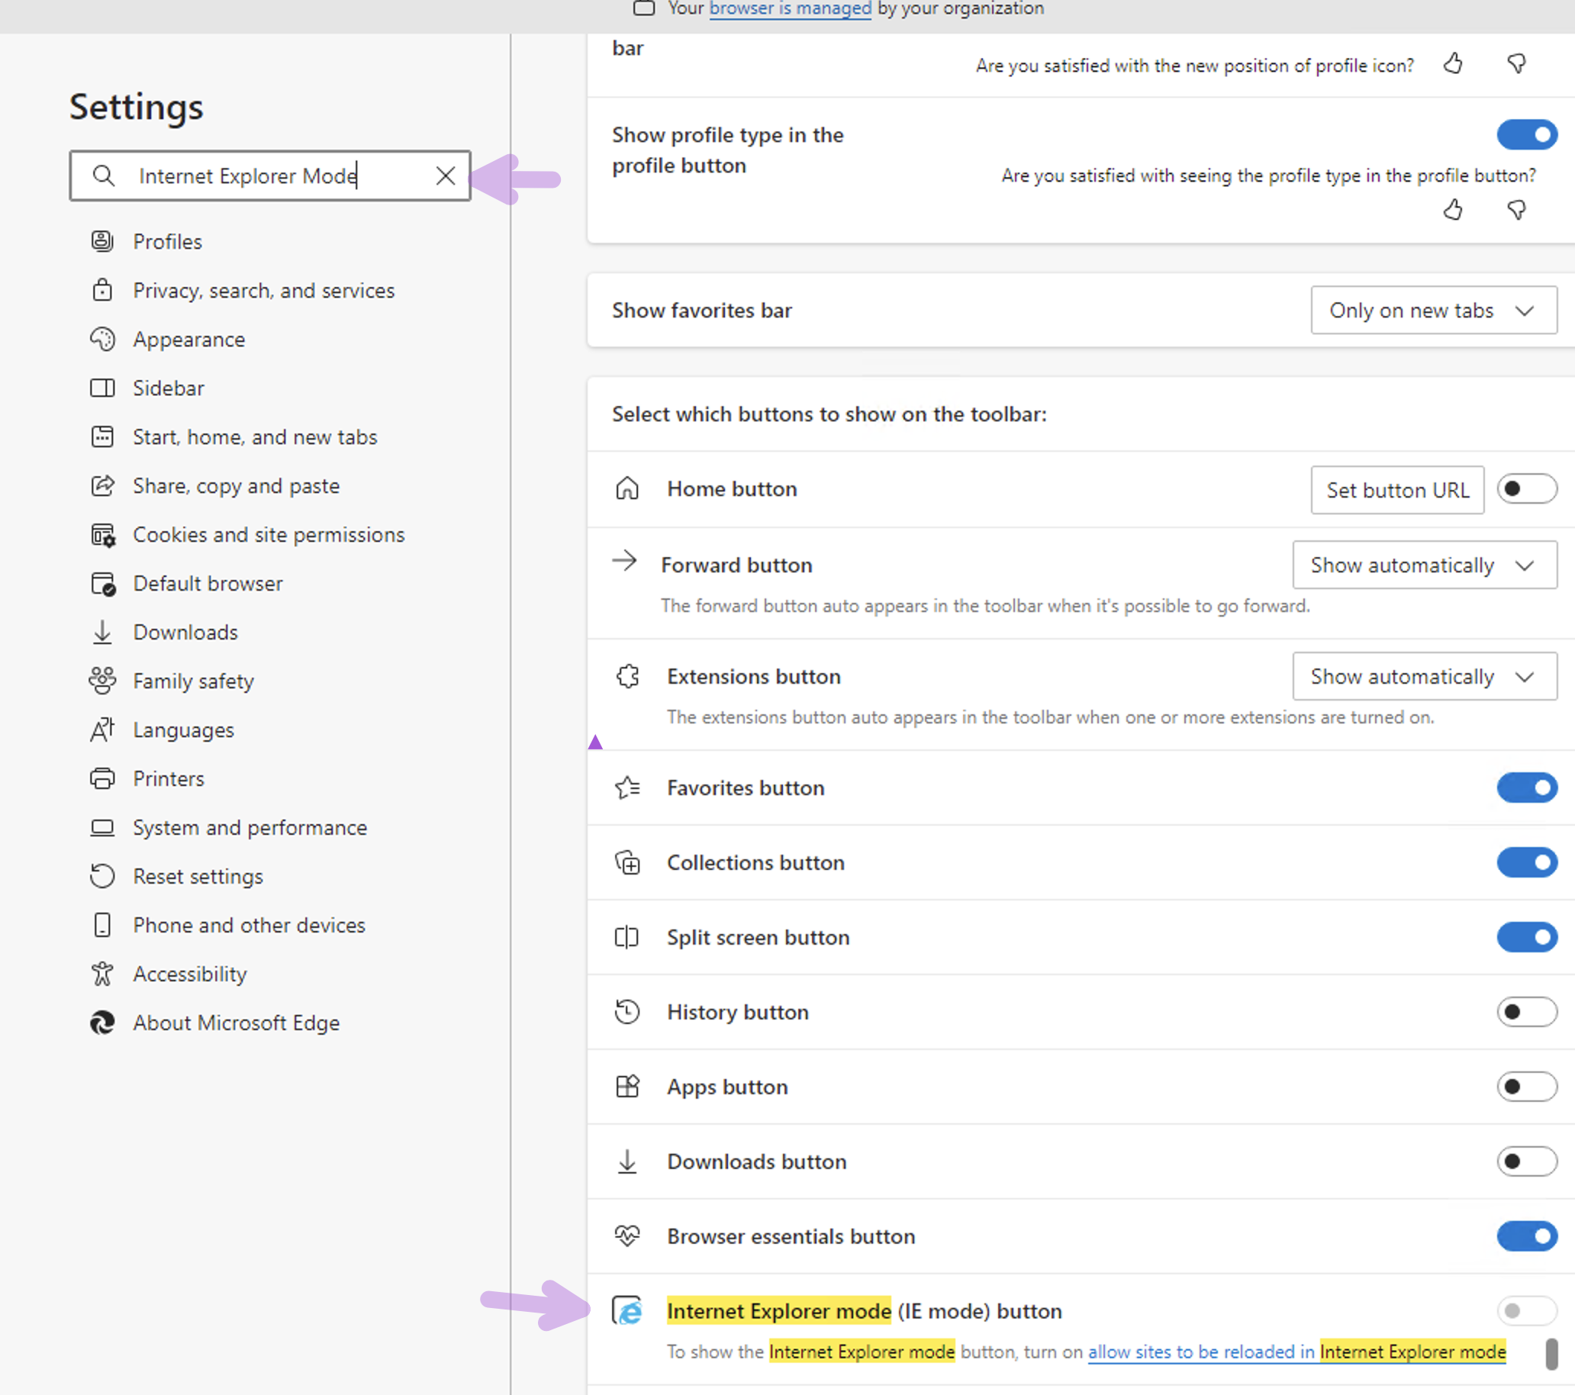Select Start, home, and new tabs
Image resolution: width=1575 pixels, height=1395 pixels.
pos(255,437)
